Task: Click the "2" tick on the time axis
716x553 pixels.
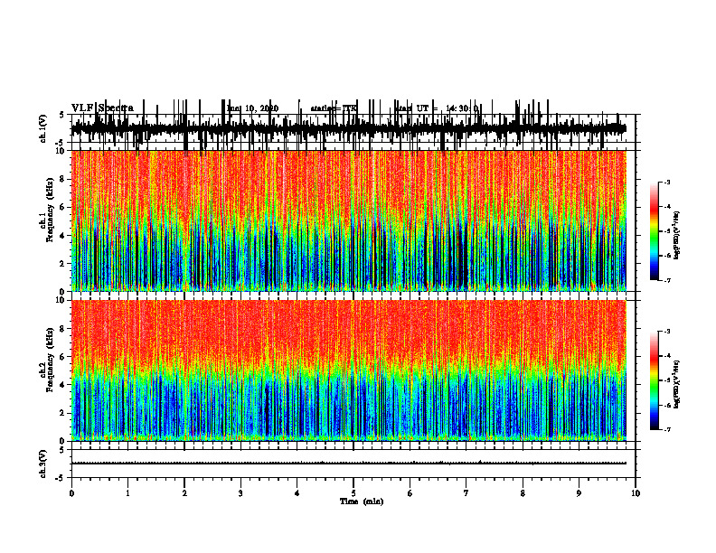Action: tap(184, 493)
